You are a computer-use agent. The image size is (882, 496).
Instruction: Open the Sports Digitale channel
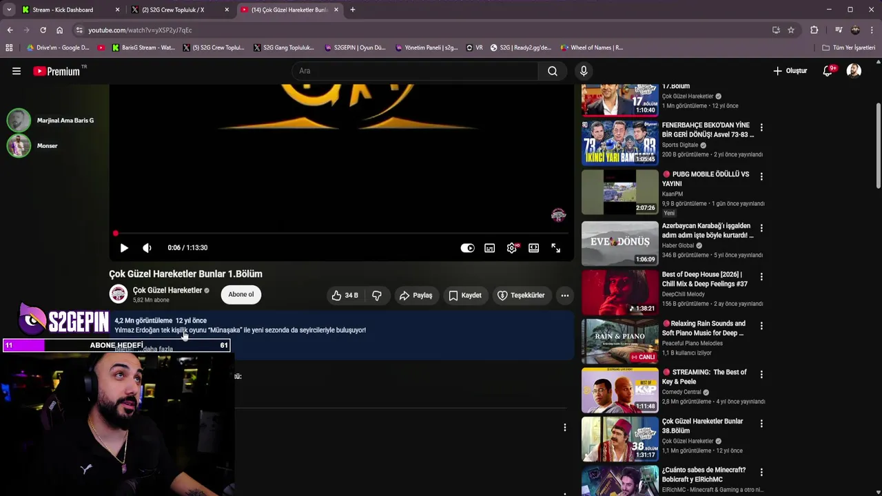[680, 145]
